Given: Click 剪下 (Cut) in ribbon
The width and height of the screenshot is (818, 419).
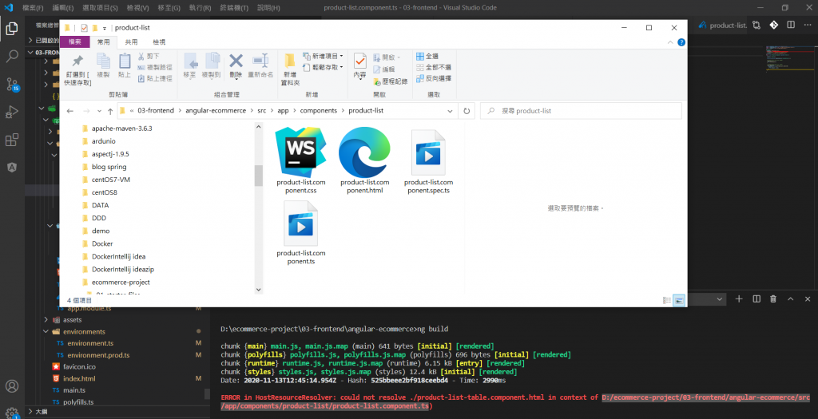Looking at the screenshot, I should [x=149, y=57].
